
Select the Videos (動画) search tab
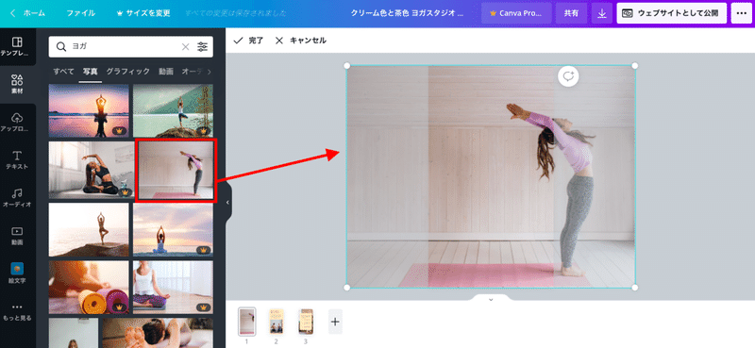(x=166, y=72)
